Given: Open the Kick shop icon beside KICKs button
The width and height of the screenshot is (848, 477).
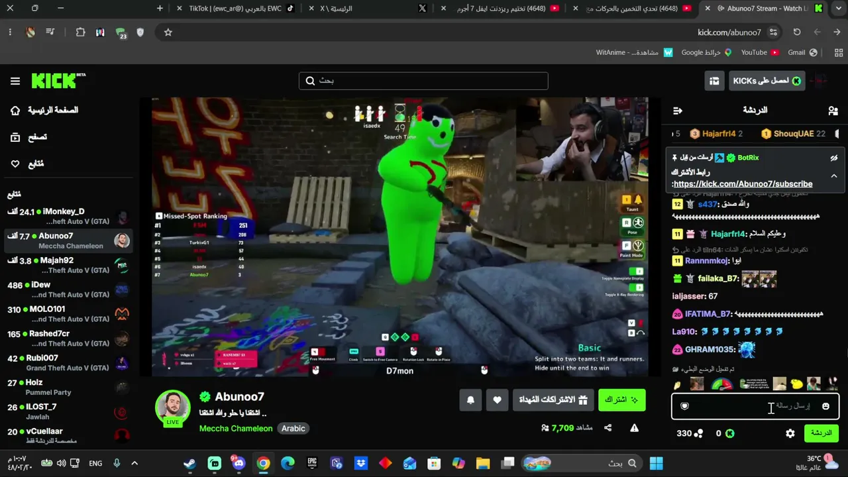Looking at the screenshot, I should coord(714,81).
